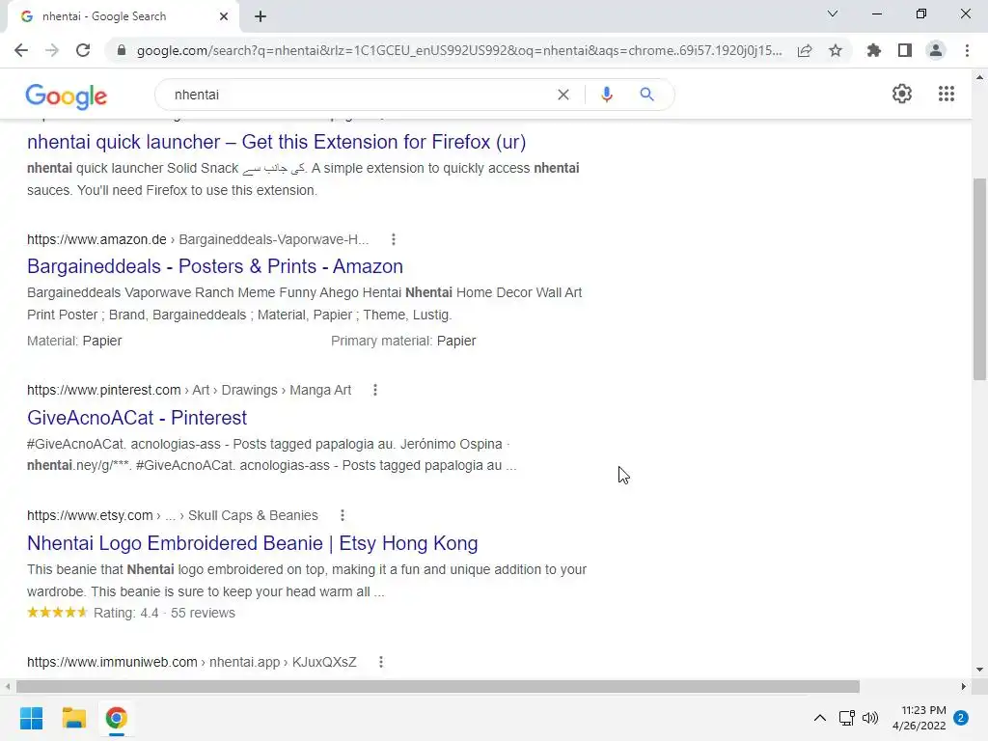Open options for the Pinterest result

(x=375, y=390)
